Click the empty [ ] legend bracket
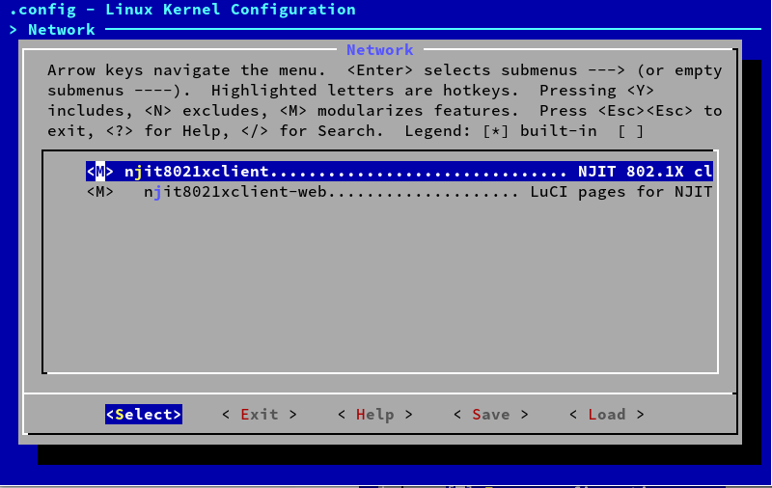 tap(630, 131)
